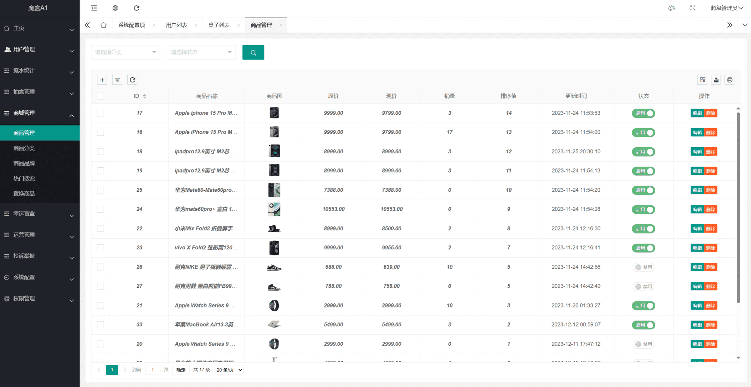Click the green search button
The height and width of the screenshot is (387, 751).
253,52
